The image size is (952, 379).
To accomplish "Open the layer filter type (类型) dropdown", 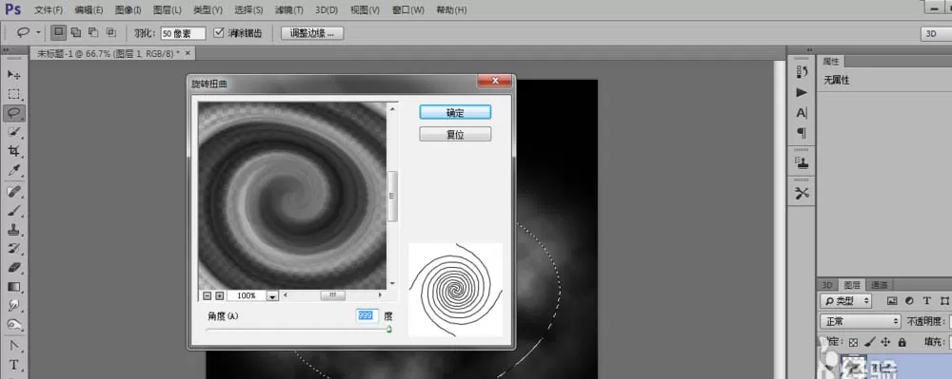I will 846,301.
